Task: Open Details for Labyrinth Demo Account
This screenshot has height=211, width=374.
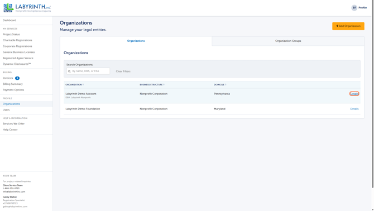Action: (x=354, y=94)
